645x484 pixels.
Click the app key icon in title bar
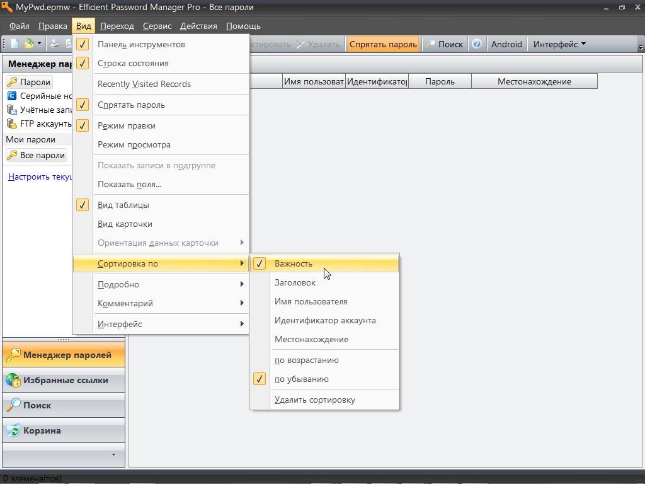tap(7, 7)
